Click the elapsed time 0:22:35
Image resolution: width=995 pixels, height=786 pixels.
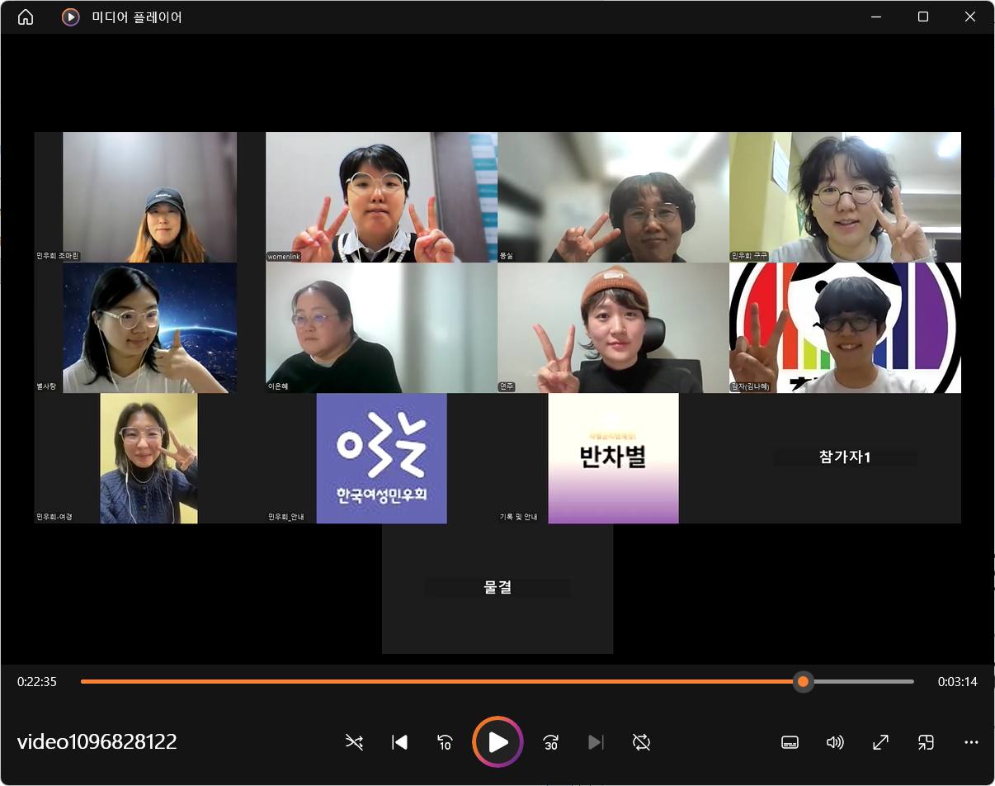37,681
